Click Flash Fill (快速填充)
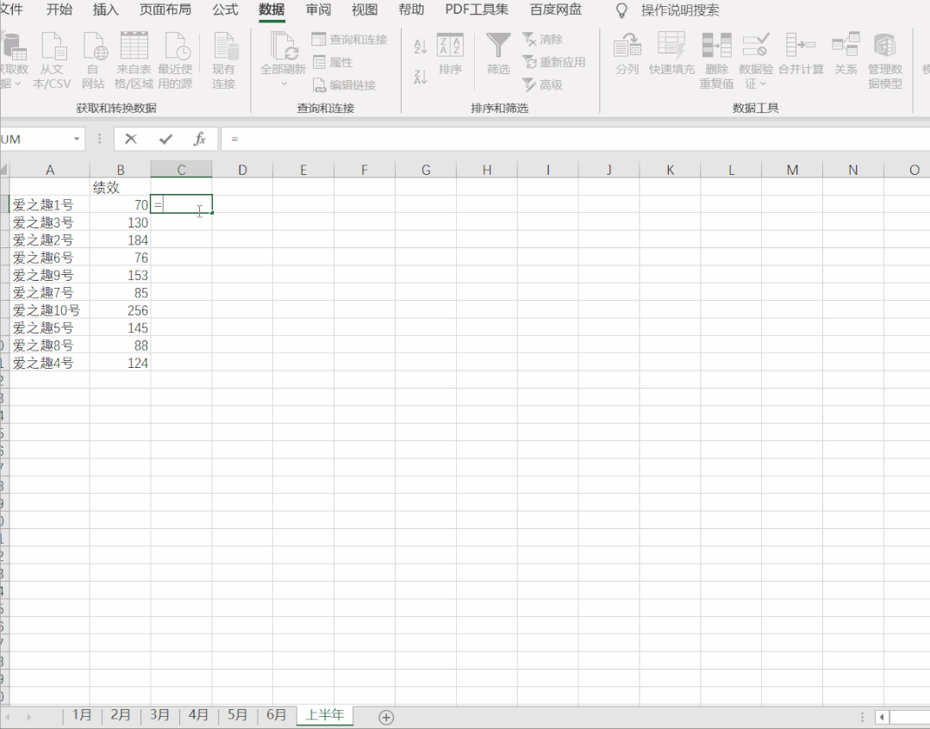The image size is (930, 729). 671,54
